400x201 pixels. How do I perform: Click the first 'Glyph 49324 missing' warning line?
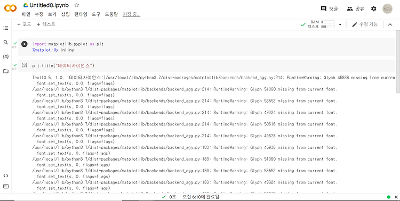click(185, 112)
